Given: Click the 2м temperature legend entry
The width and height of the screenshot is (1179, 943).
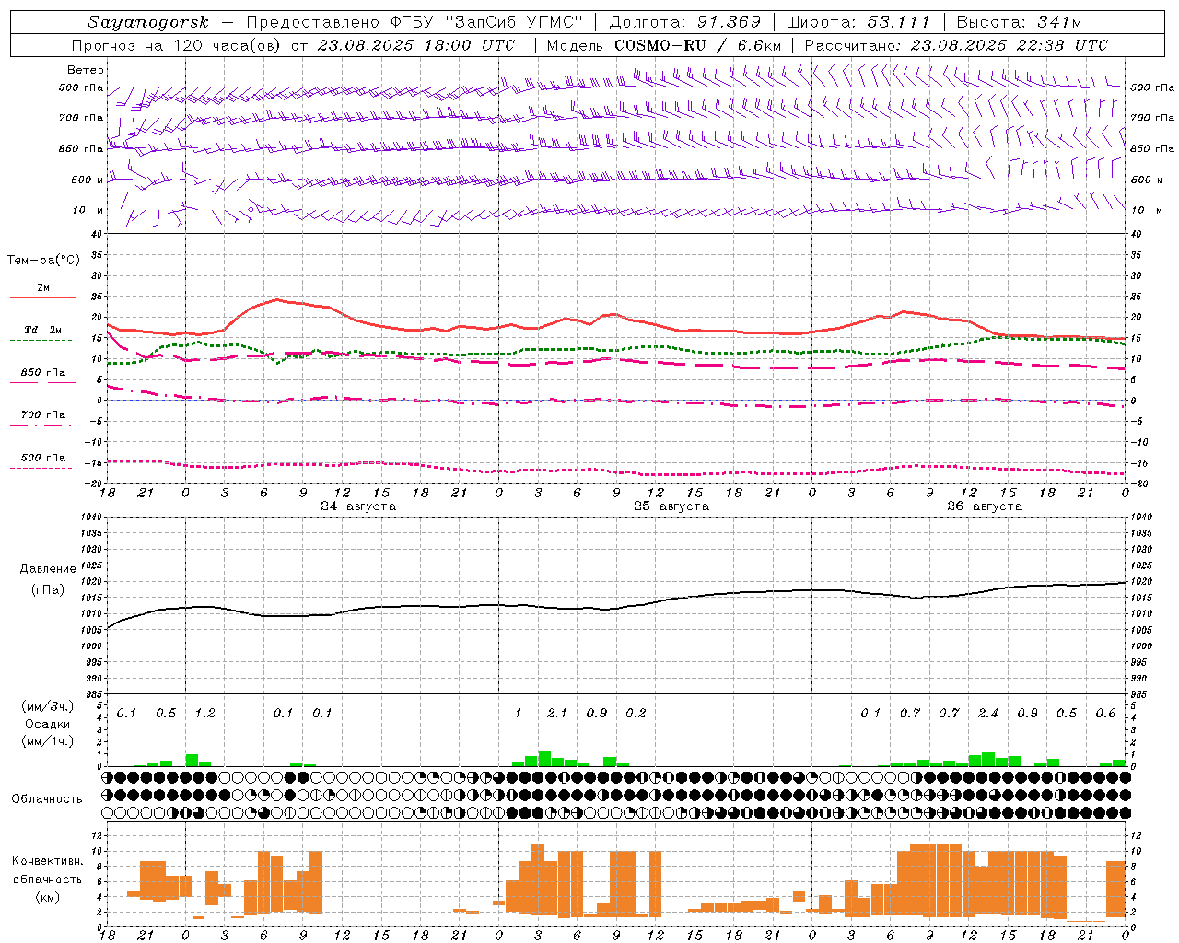Looking at the screenshot, I should click(43, 288).
